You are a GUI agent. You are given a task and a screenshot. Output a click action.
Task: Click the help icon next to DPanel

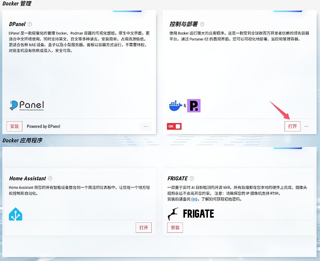coord(30,24)
